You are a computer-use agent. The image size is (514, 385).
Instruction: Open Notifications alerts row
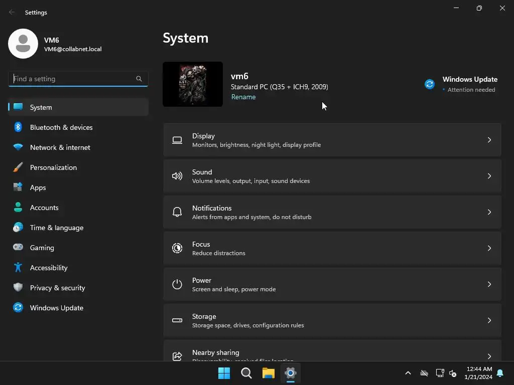point(332,212)
